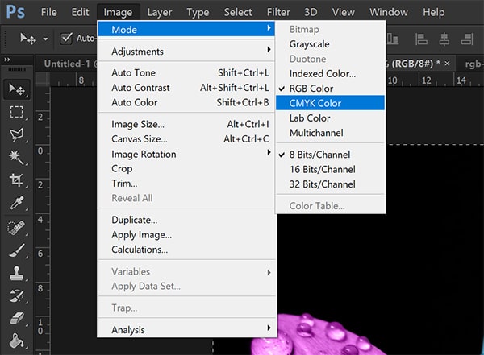Click Align right edges icon in options bar

click(x=467, y=39)
